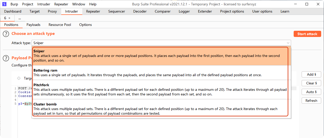Switch to the Extender tab

[x=205, y=11]
